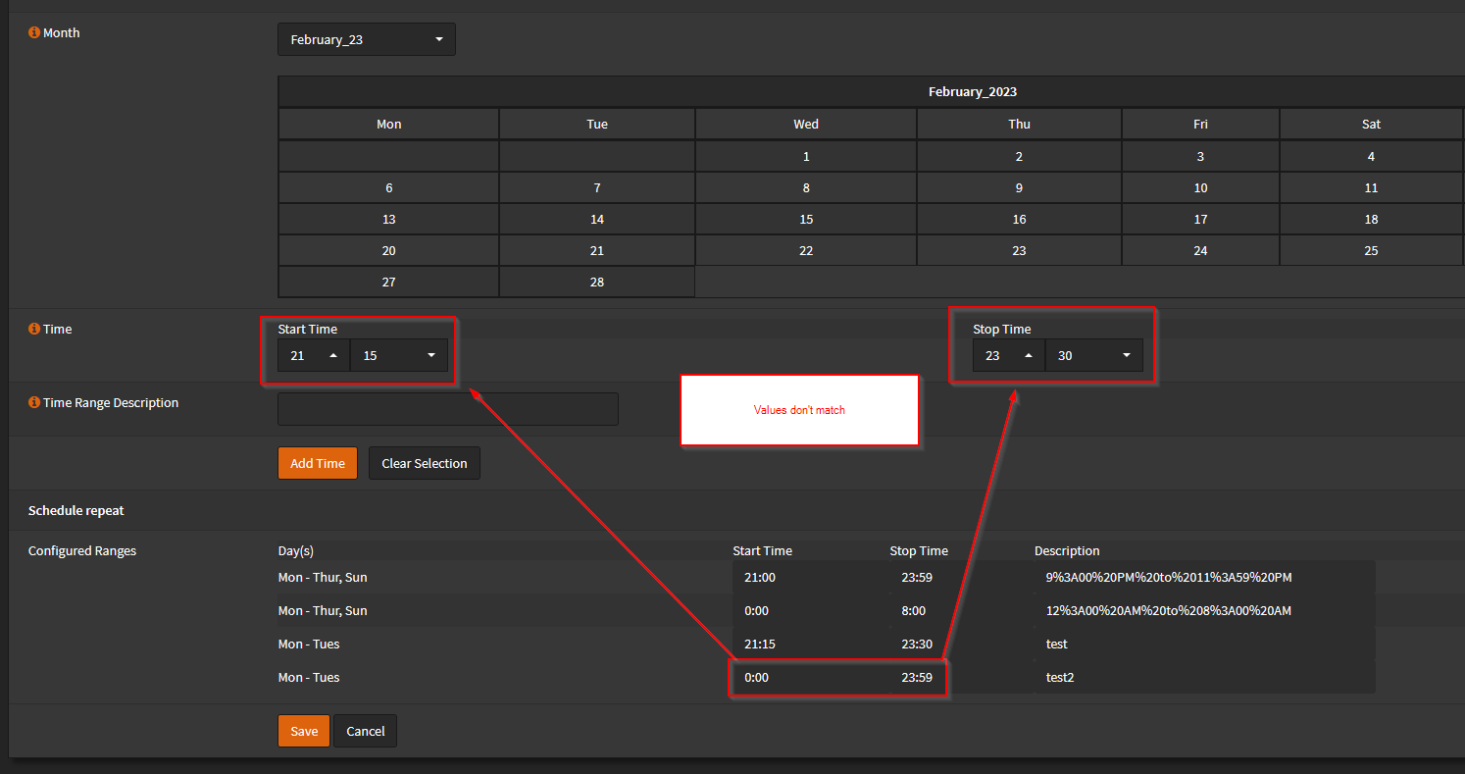This screenshot has height=774, width=1465.
Task: Click the February_23 dropdown caret
Action: pyautogui.click(x=439, y=39)
